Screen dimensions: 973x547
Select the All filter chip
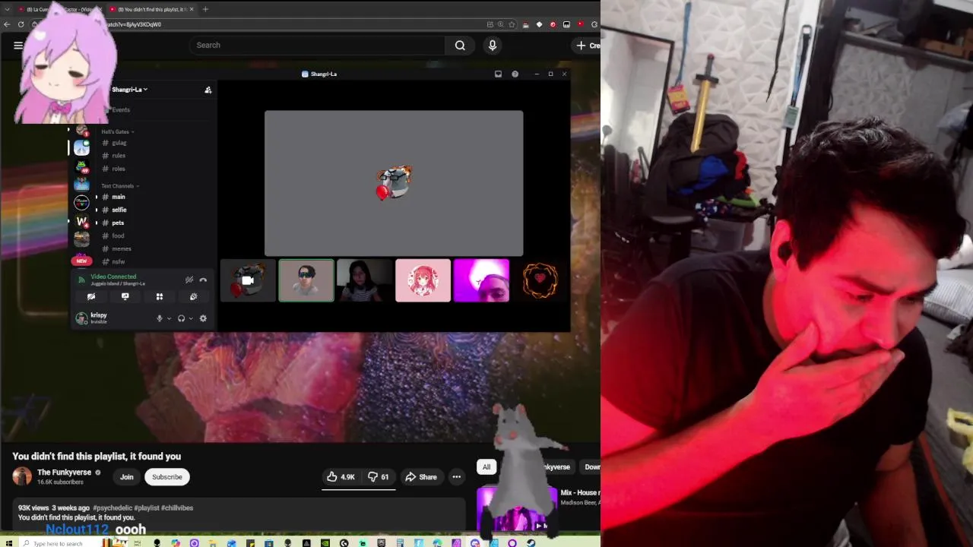point(486,467)
